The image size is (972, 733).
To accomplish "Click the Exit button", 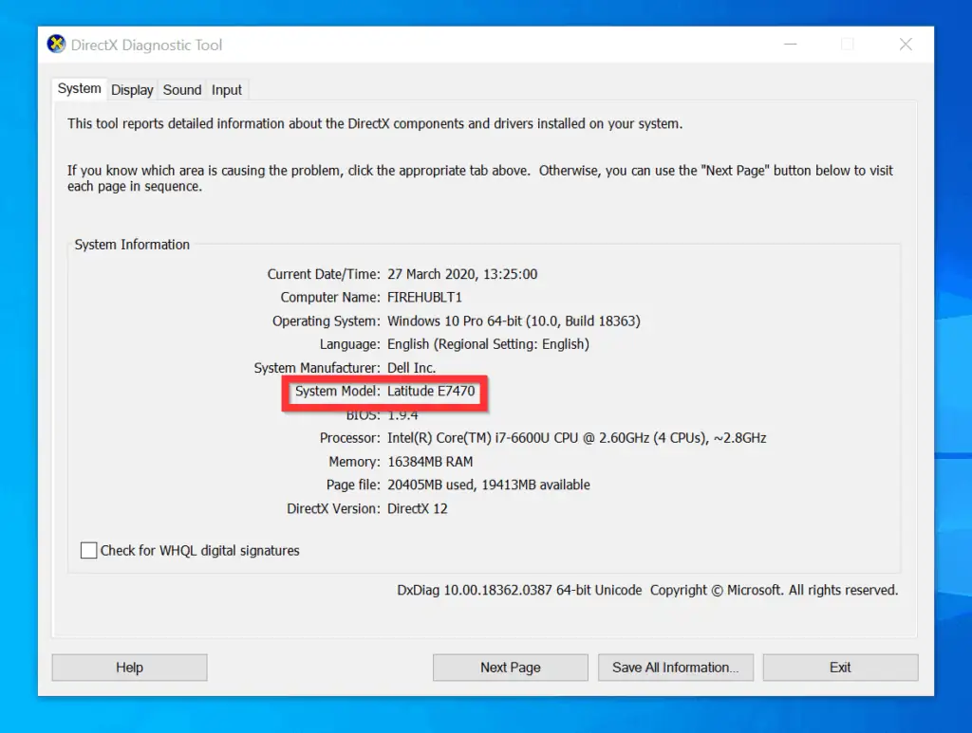I will coord(840,667).
